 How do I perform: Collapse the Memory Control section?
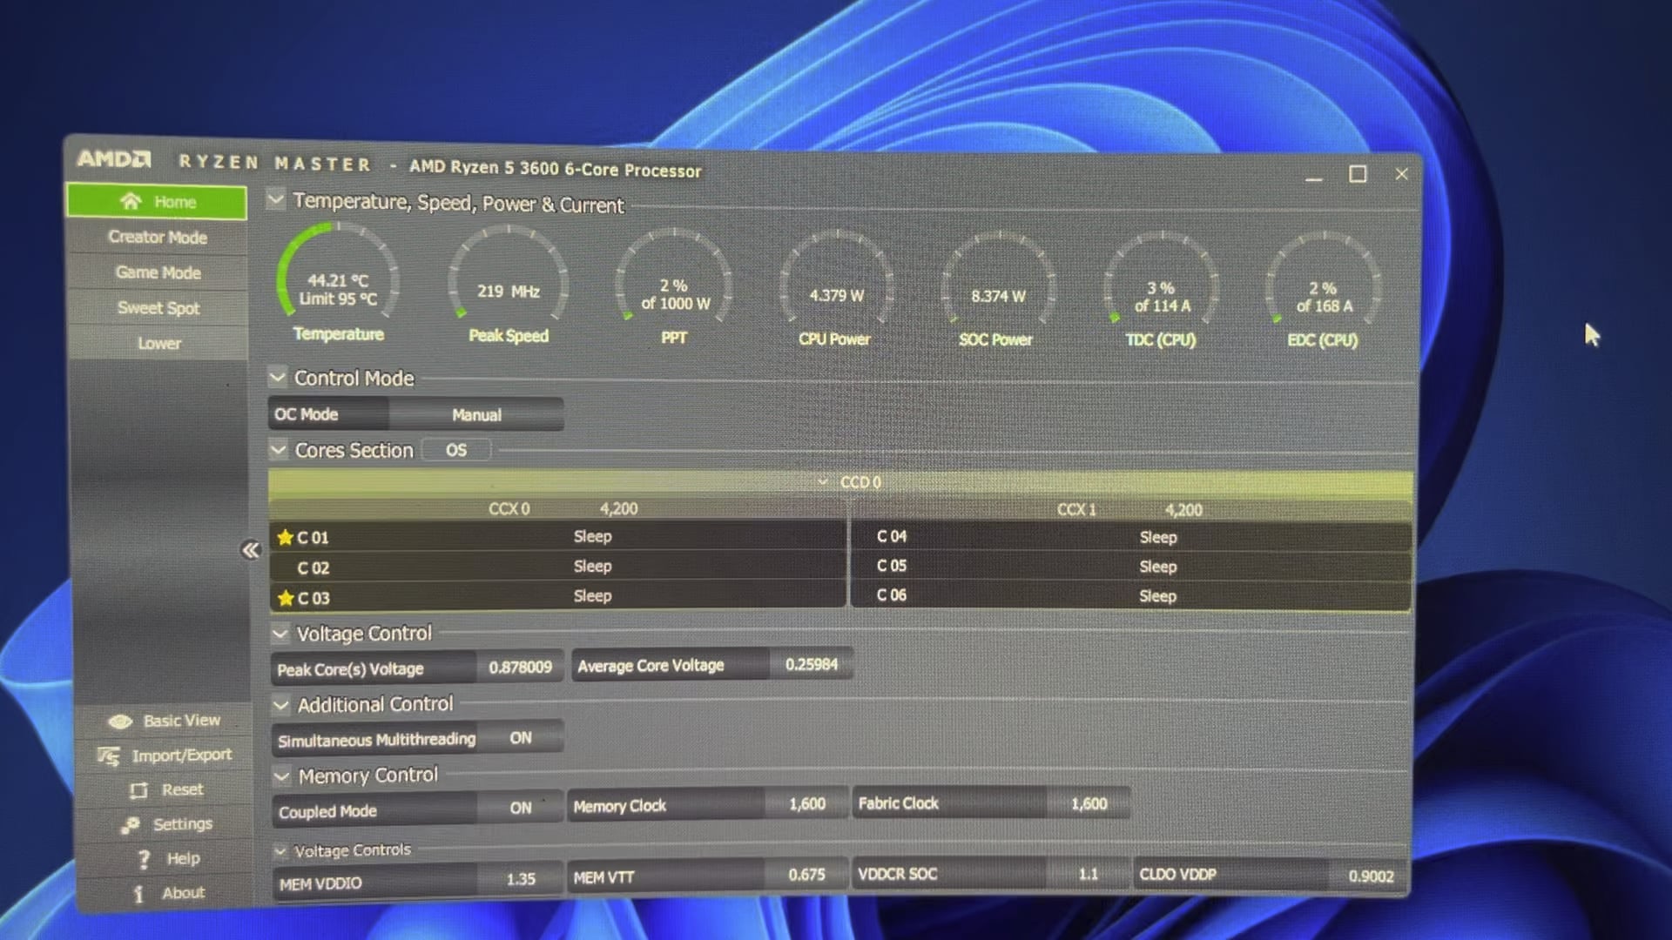(281, 775)
